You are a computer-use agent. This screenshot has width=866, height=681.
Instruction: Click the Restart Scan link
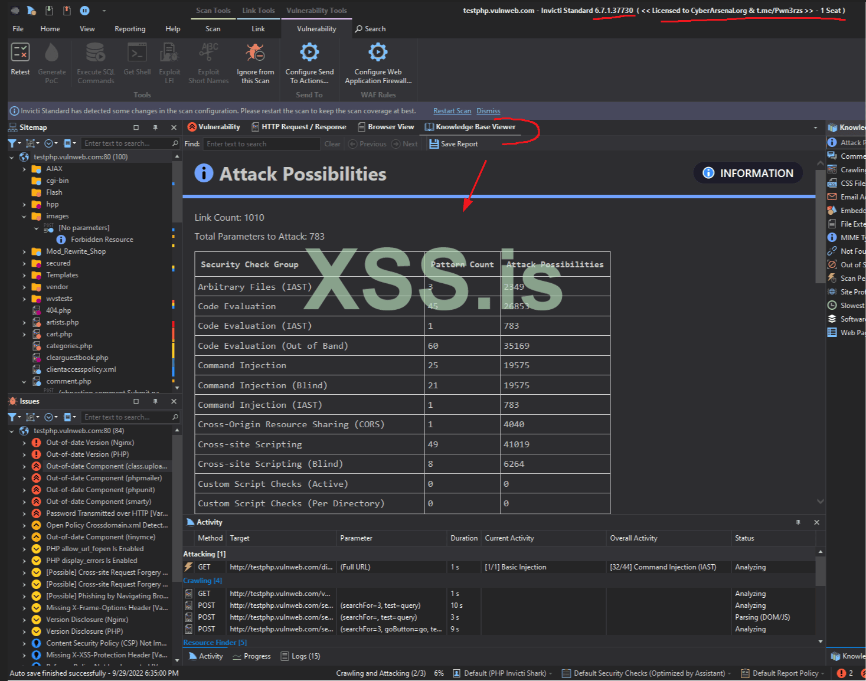tap(452, 111)
